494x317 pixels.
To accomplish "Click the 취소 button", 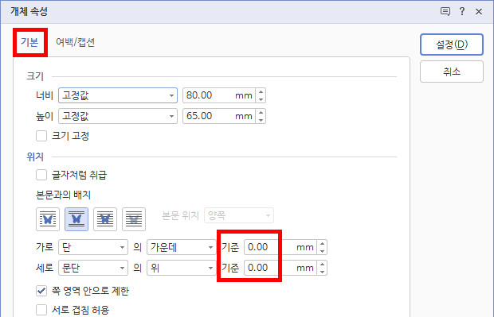I will [x=452, y=72].
